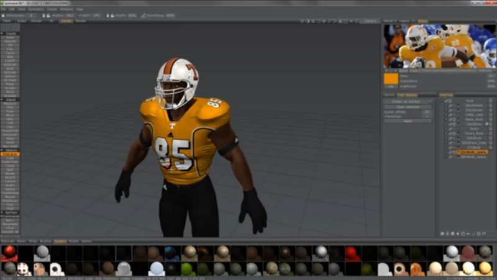The width and height of the screenshot is (497, 280).
Task: Toggle the lock icon beside depth
Action: click(112, 15)
